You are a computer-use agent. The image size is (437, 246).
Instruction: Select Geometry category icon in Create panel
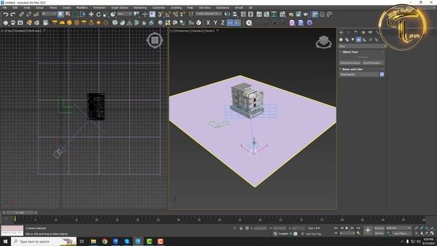[341, 40]
